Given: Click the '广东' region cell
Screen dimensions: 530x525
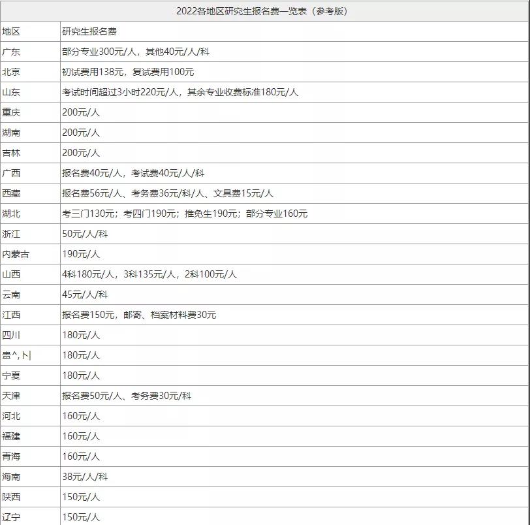Looking at the screenshot, I should (10, 52).
